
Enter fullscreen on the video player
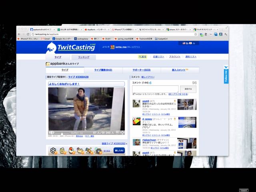pos(122,133)
